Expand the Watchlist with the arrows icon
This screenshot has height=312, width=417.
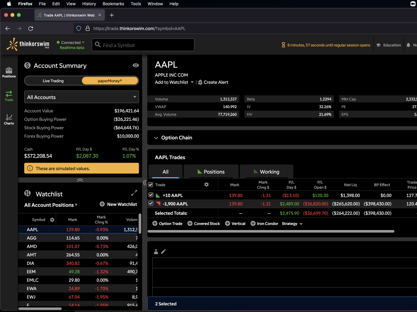click(x=134, y=193)
